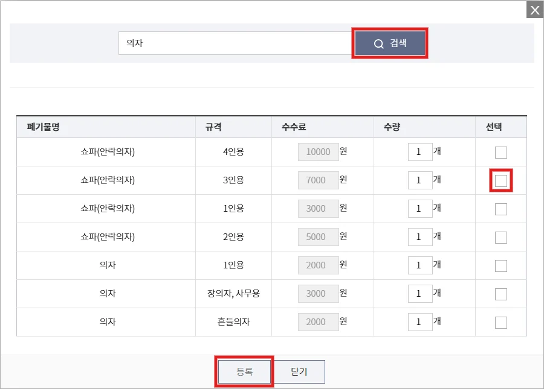Click quantity field for 쇼파 4인용
This screenshot has width=544, height=389.
pyautogui.click(x=420, y=152)
